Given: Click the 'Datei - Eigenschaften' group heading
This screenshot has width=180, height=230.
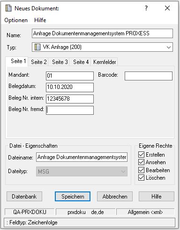Looking at the screenshot, I should tap(33, 146).
